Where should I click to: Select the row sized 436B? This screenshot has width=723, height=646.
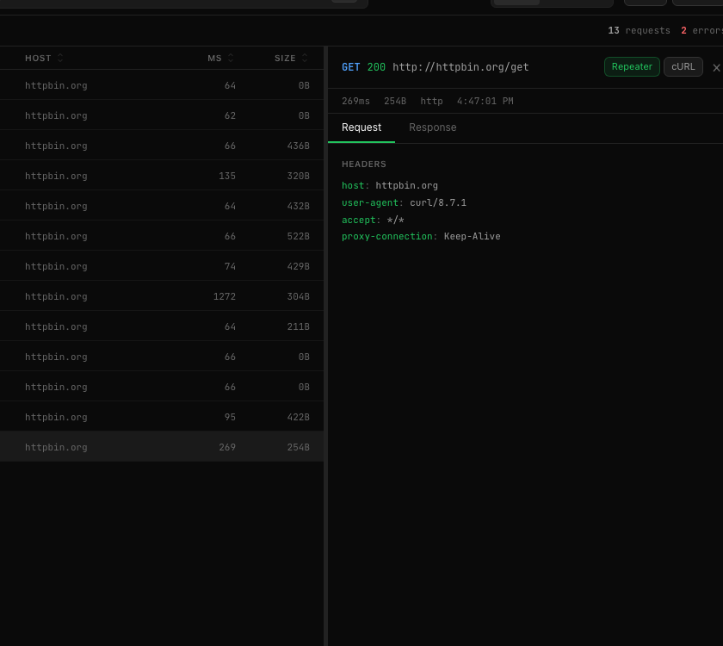click(x=162, y=146)
